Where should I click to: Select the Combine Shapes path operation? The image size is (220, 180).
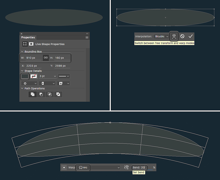tap(33, 94)
